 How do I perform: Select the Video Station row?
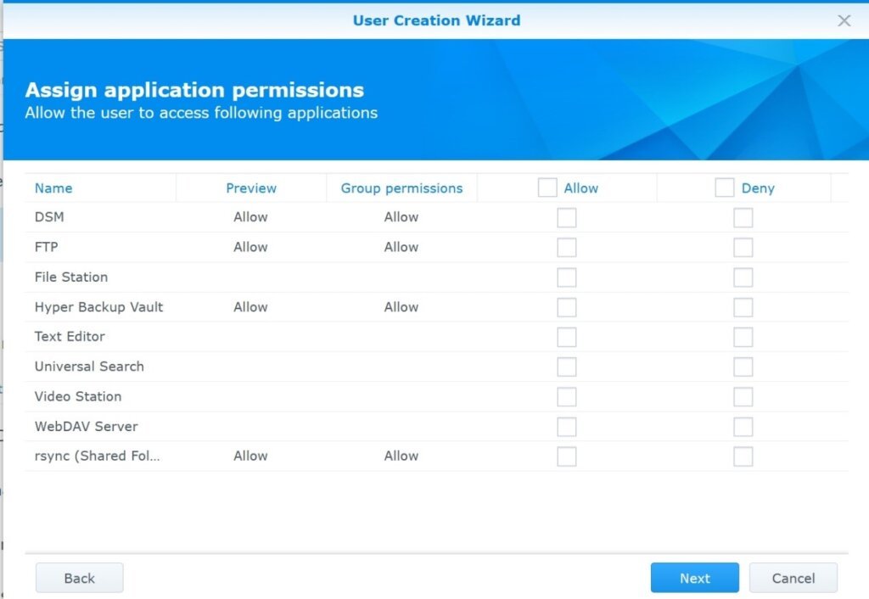[x=78, y=396]
